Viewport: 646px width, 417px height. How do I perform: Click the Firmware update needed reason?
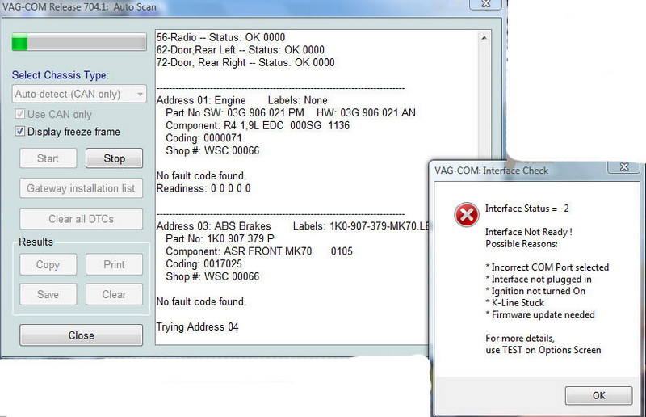click(x=540, y=314)
